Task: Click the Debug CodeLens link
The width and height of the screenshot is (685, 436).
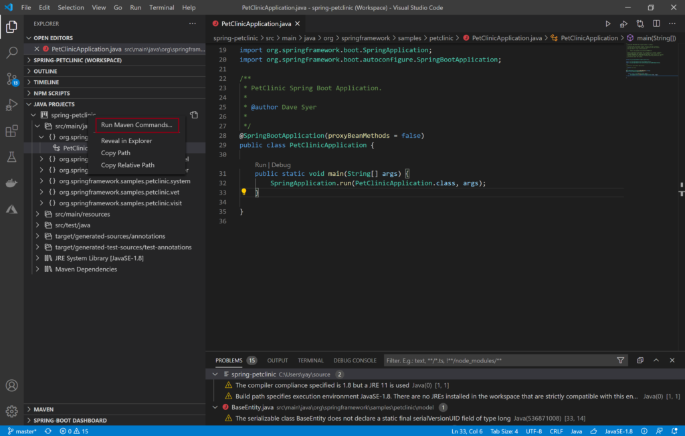Action: 280,164
